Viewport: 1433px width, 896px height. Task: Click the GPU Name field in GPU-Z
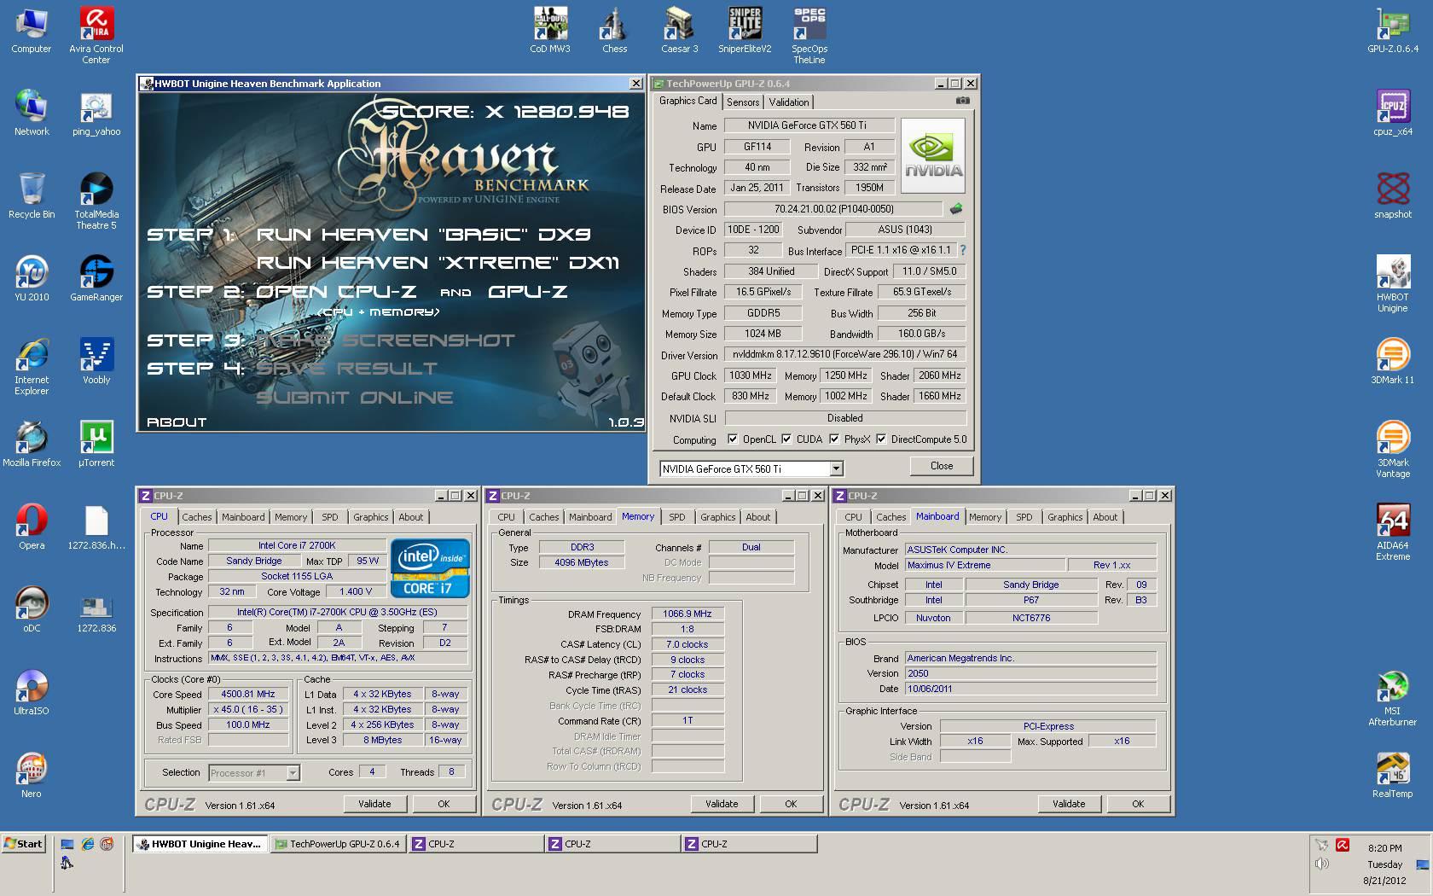(809, 125)
